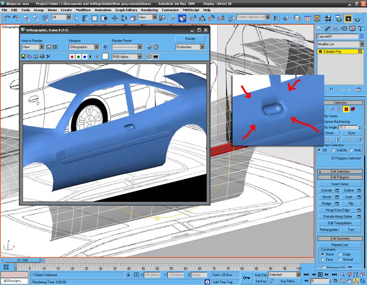Select the Rotate tool in toolbar
This screenshot has height=285, width=367.
tap(123, 18)
